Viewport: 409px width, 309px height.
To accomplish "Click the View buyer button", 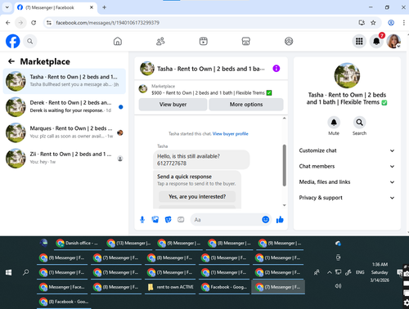I will tap(173, 105).
